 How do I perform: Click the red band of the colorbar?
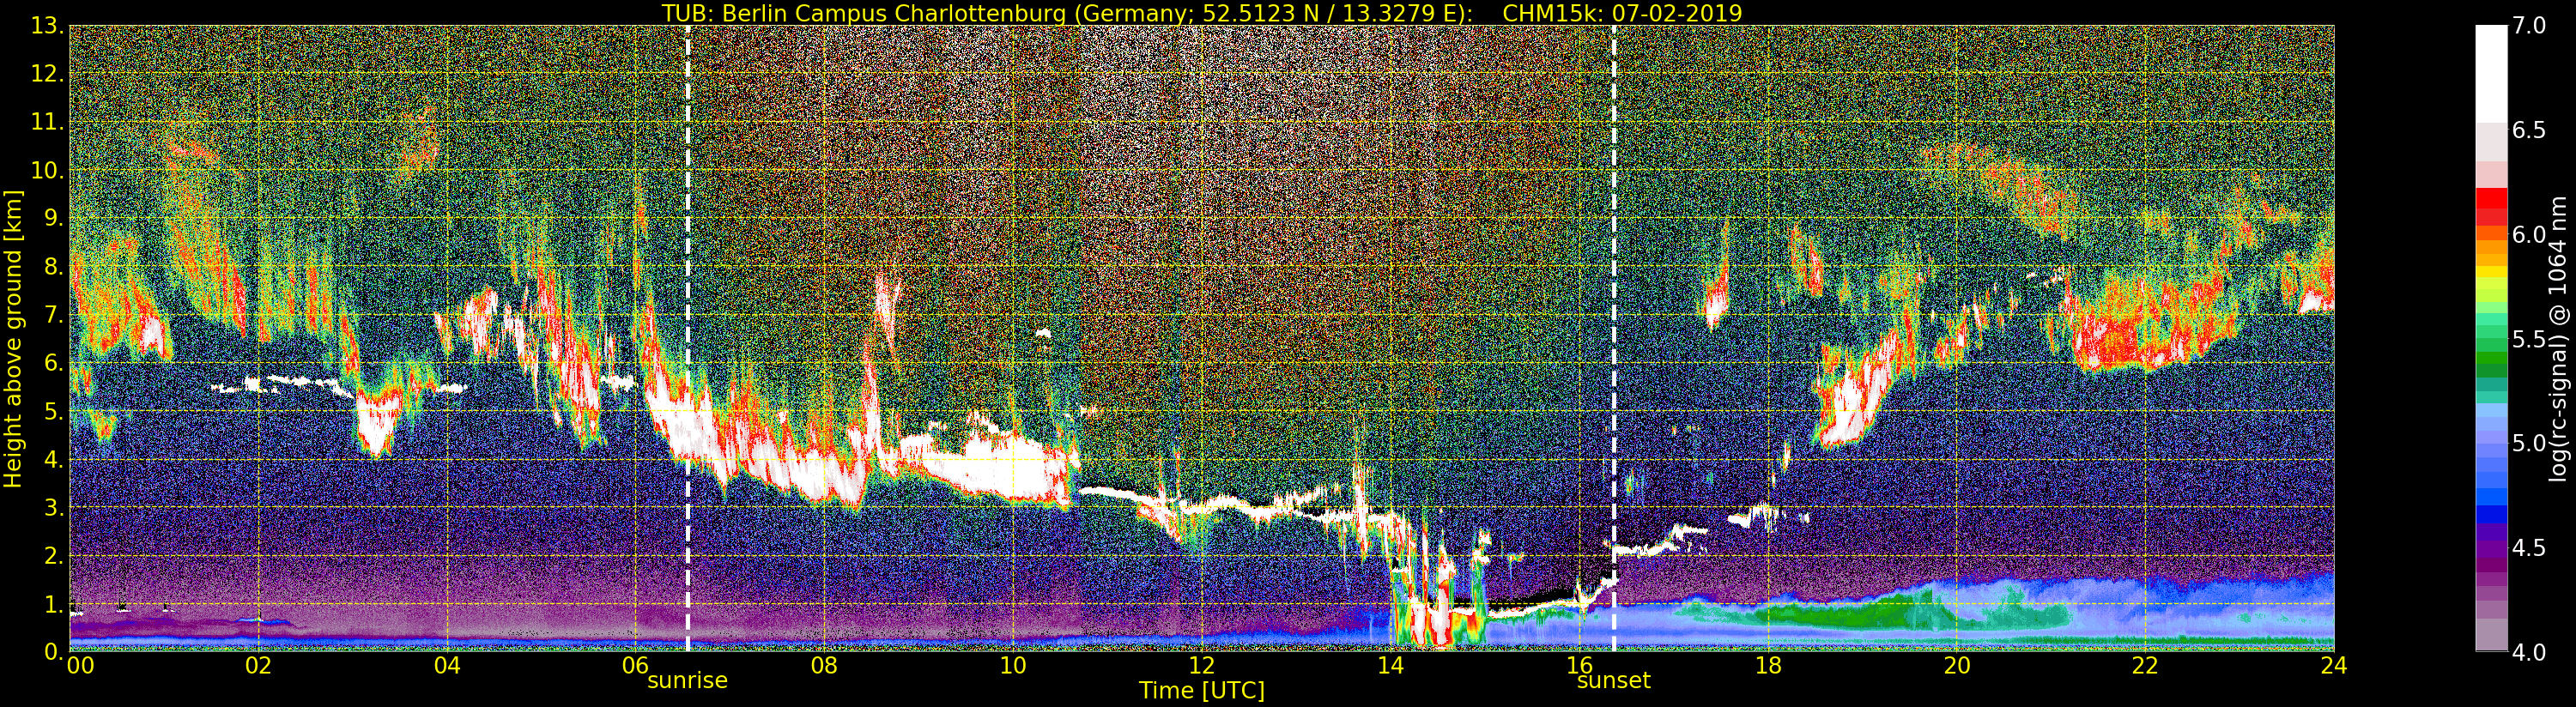(x=2491, y=207)
